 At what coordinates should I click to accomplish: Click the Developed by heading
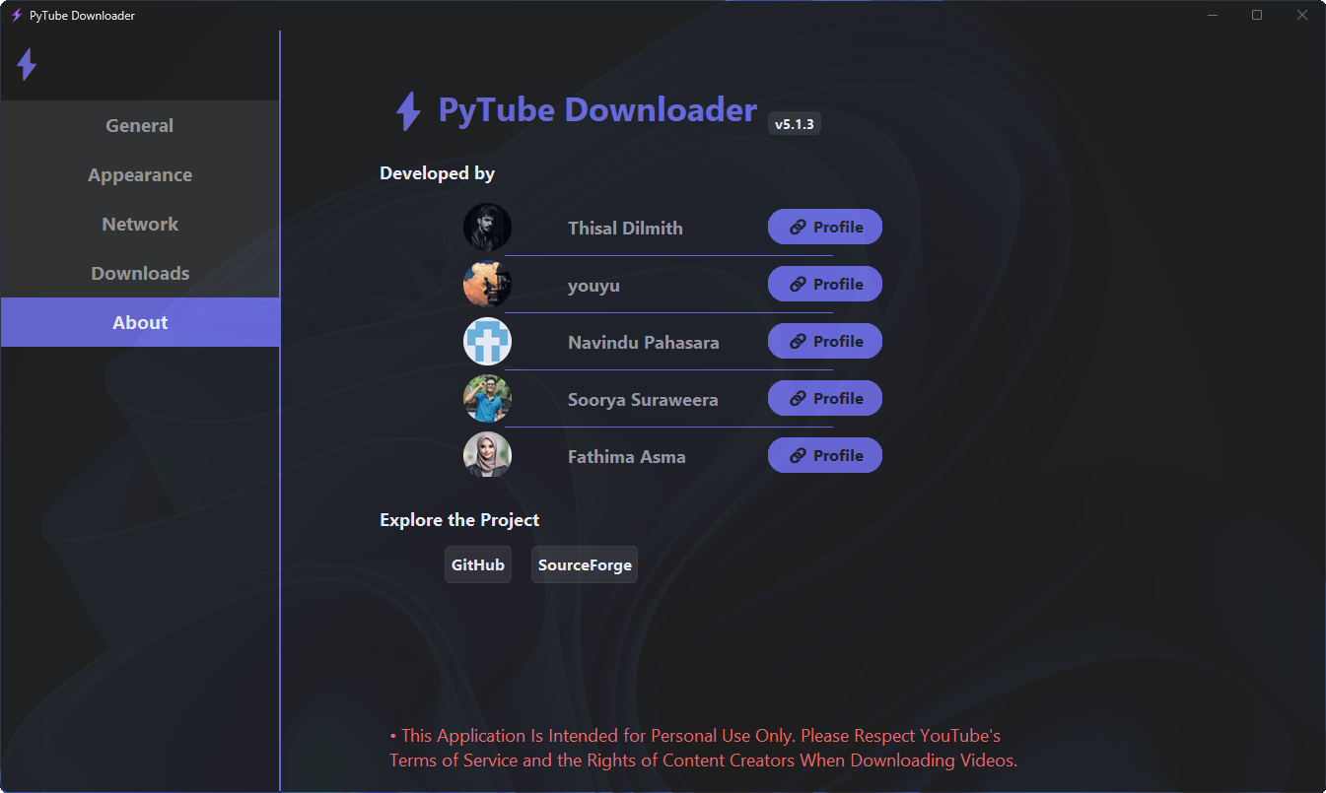coord(438,173)
